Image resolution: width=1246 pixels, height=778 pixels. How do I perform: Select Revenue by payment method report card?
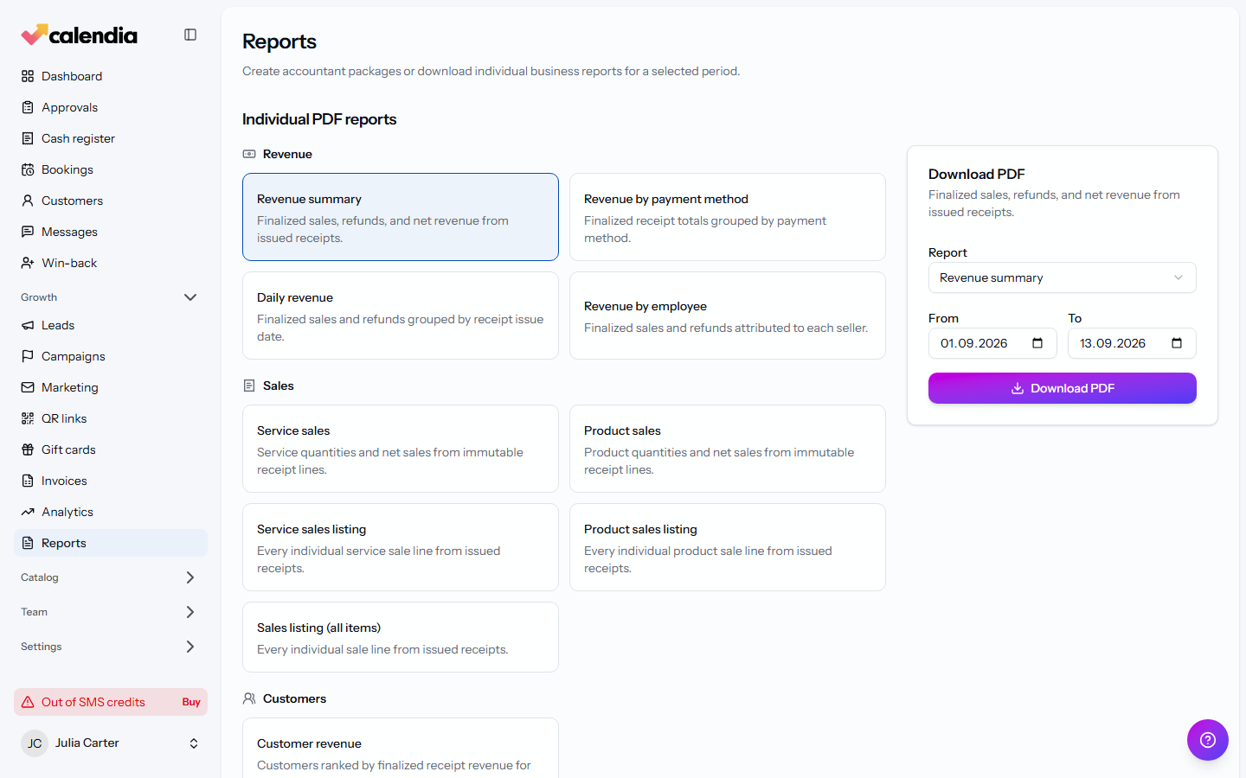tap(728, 217)
